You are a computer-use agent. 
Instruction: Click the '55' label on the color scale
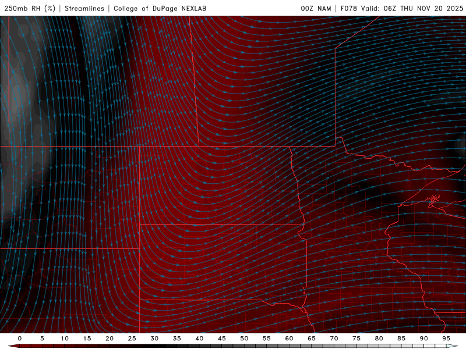click(x=267, y=339)
